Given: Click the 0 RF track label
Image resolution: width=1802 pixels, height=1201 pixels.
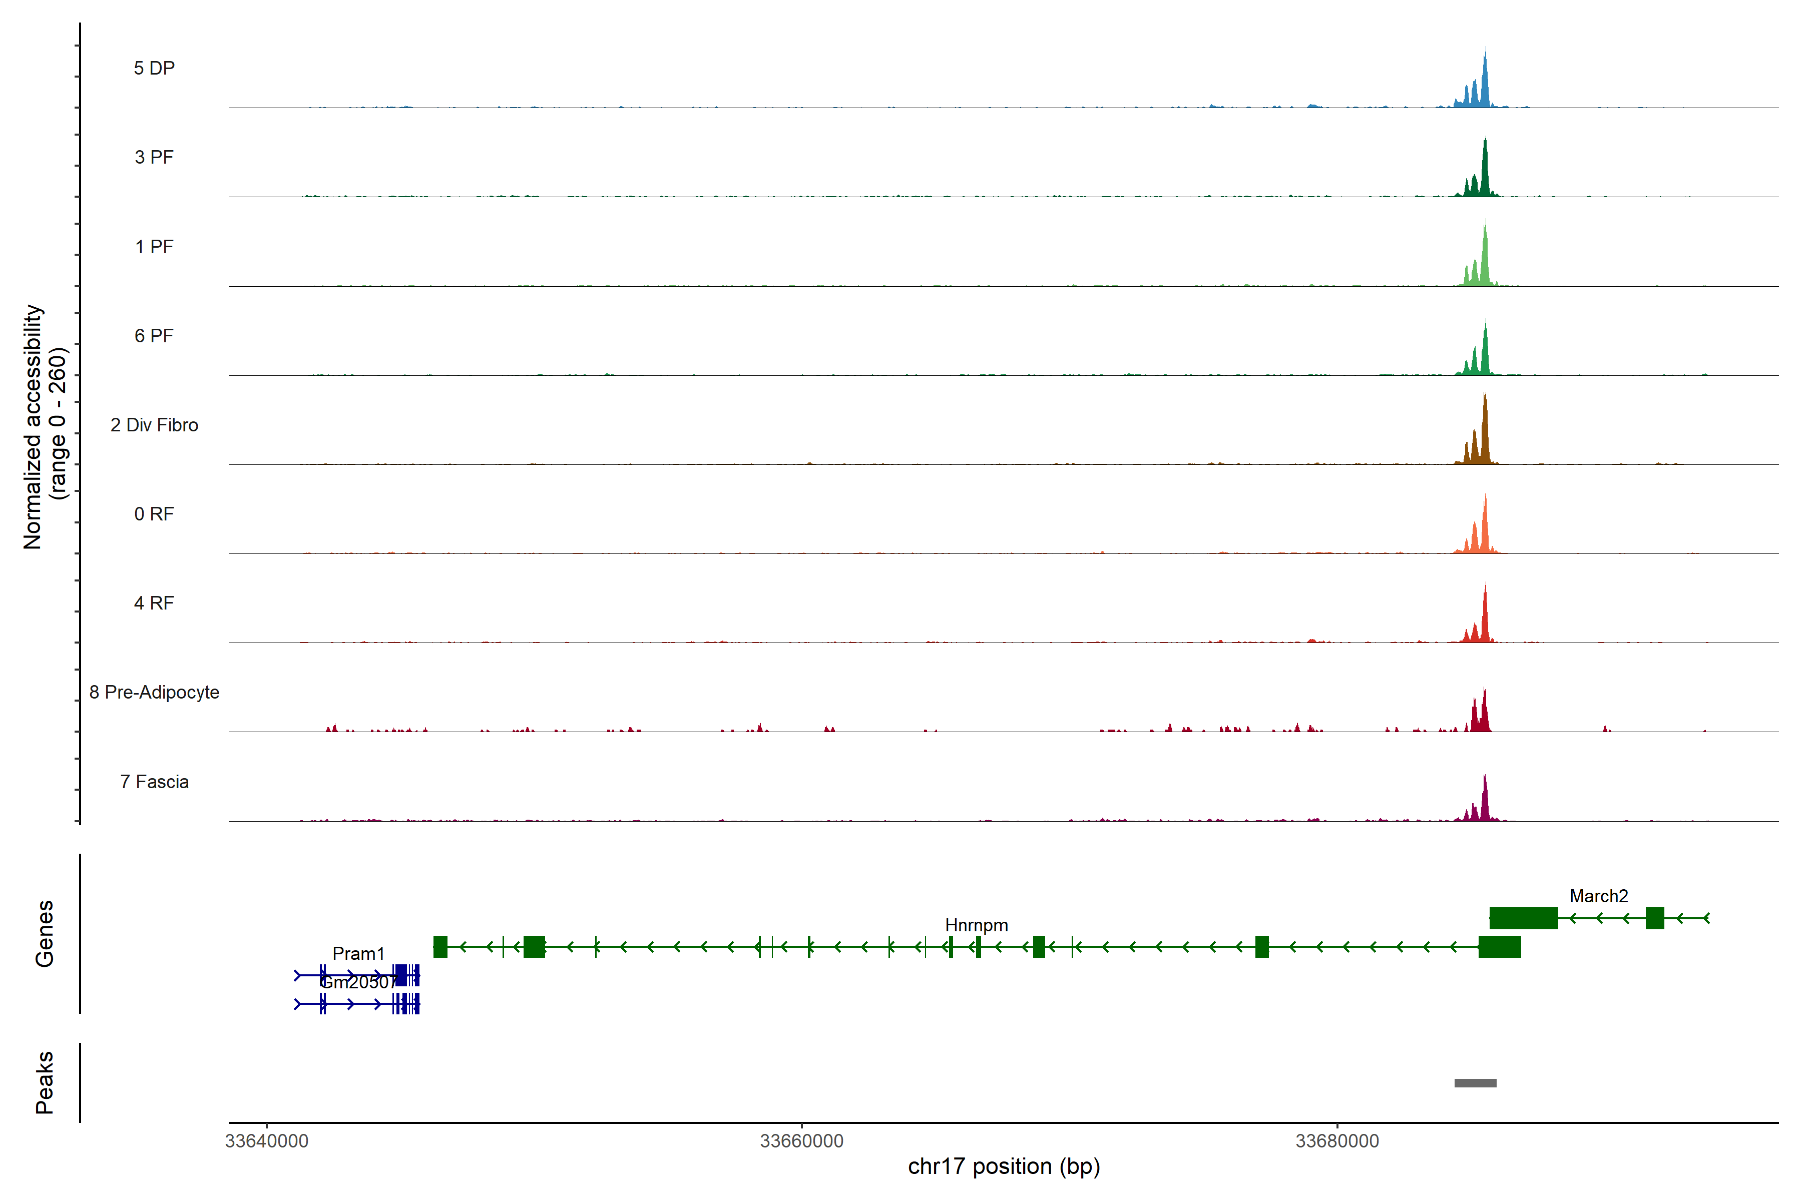Looking at the screenshot, I should (x=154, y=514).
